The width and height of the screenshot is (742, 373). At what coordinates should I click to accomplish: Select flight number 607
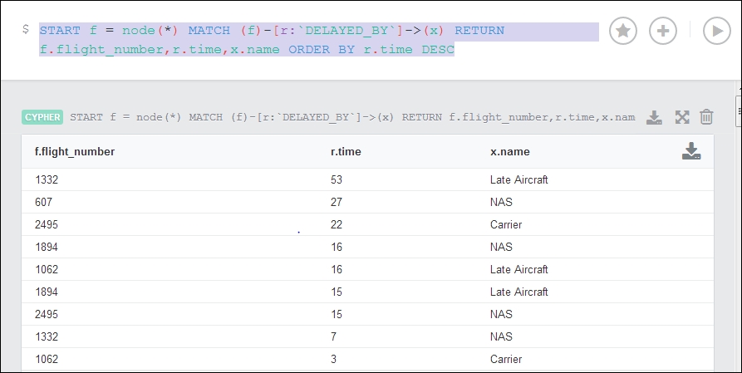[x=43, y=202]
